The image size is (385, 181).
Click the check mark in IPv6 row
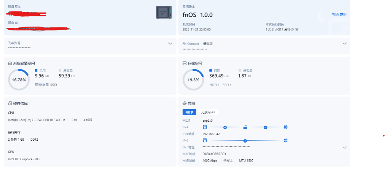[245, 141]
